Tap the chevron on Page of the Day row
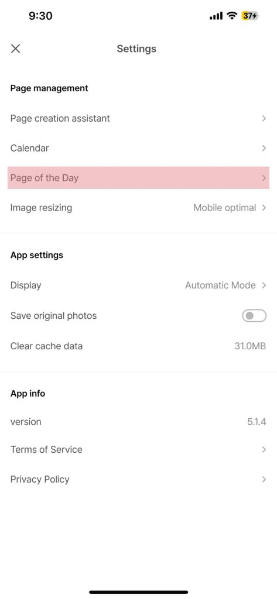Image resolution: width=277 pixels, height=599 pixels. point(264,178)
